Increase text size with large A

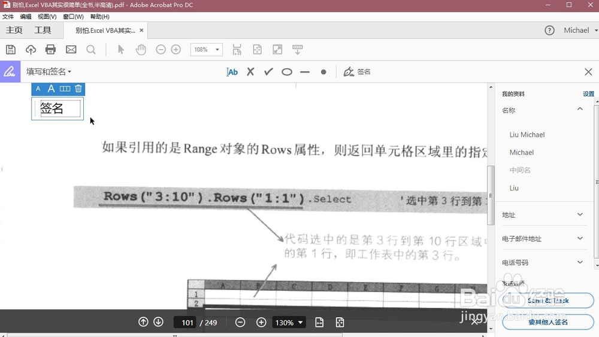[51, 89]
